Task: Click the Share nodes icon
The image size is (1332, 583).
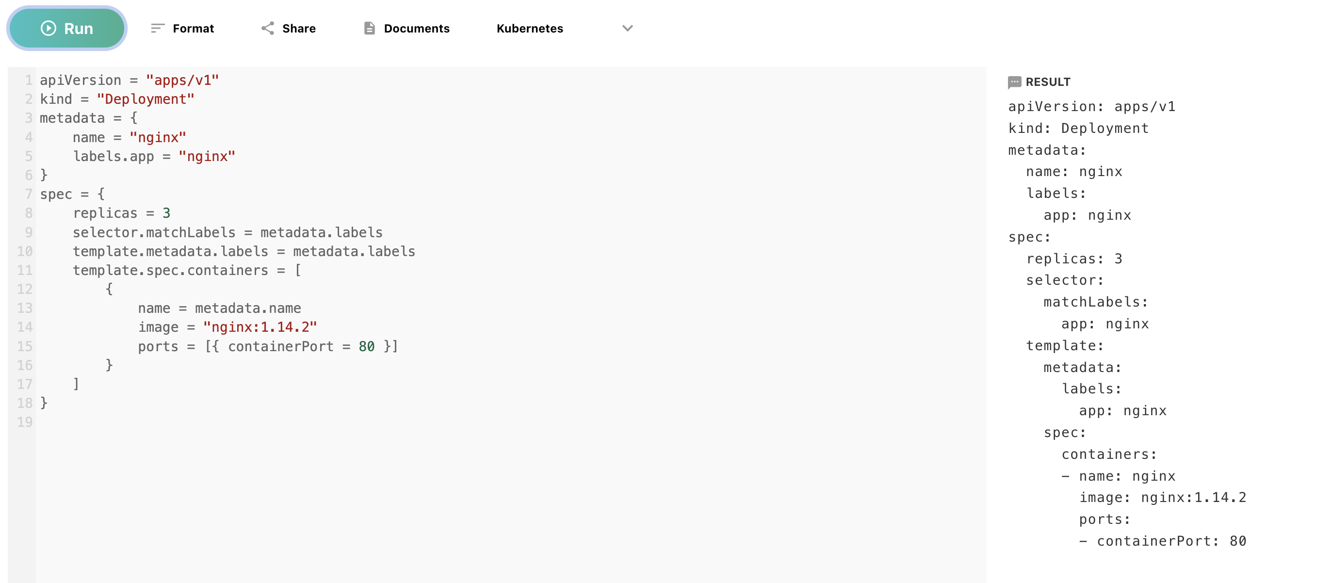Action: tap(267, 29)
